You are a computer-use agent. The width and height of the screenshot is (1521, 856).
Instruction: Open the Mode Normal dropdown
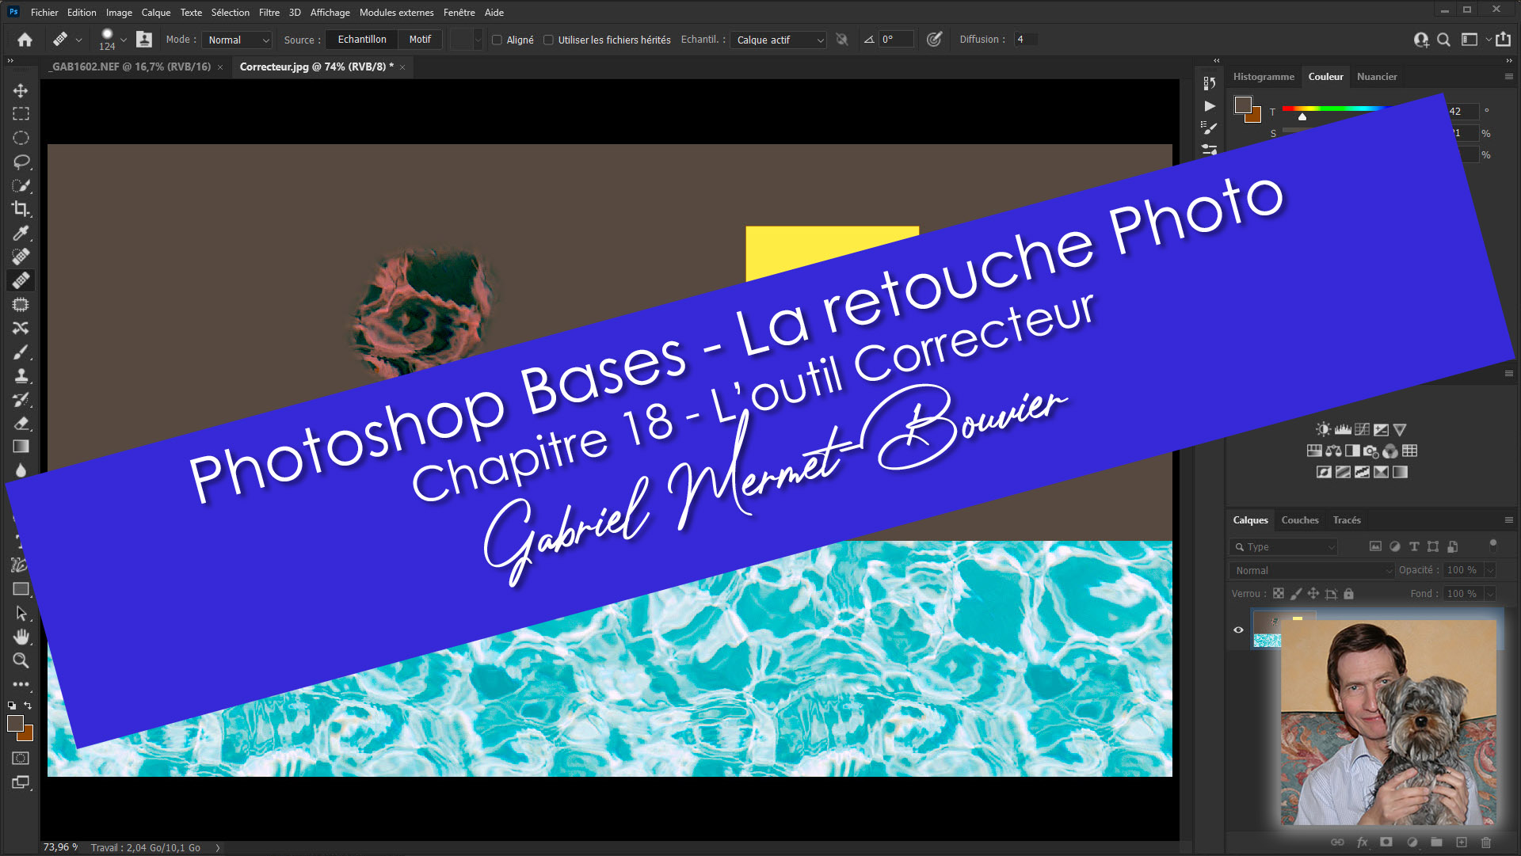tap(238, 40)
